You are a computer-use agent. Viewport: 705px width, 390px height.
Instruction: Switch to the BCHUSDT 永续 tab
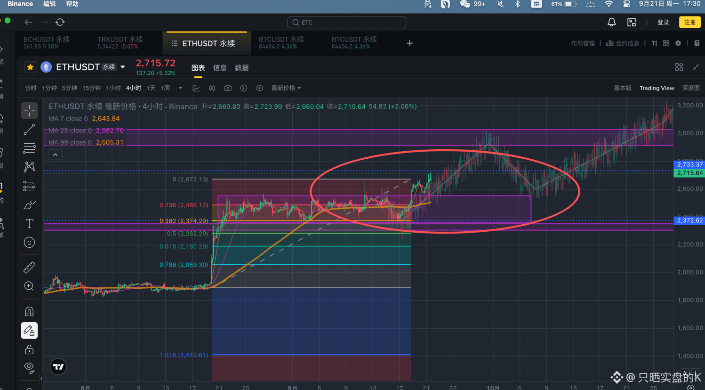tap(46, 43)
